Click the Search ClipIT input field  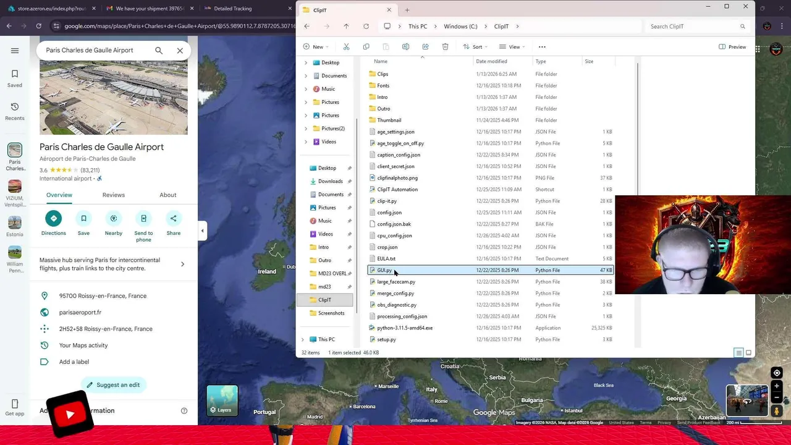click(697, 27)
